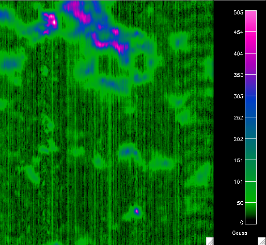Pick the 303–353 violet-blue colorbar segment
Image resolution: width=266 pixels, height=245 pixels.
pyautogui.click(x=251, y=85)
